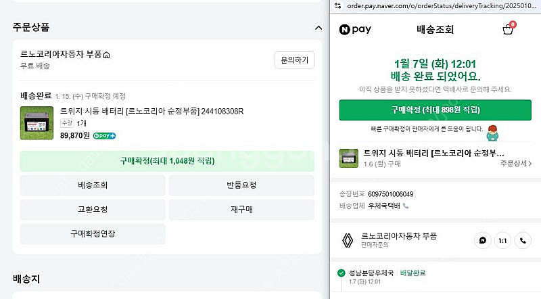
Task: Open the 1:1 inquiry button for seller
Action: pos(502,241)
